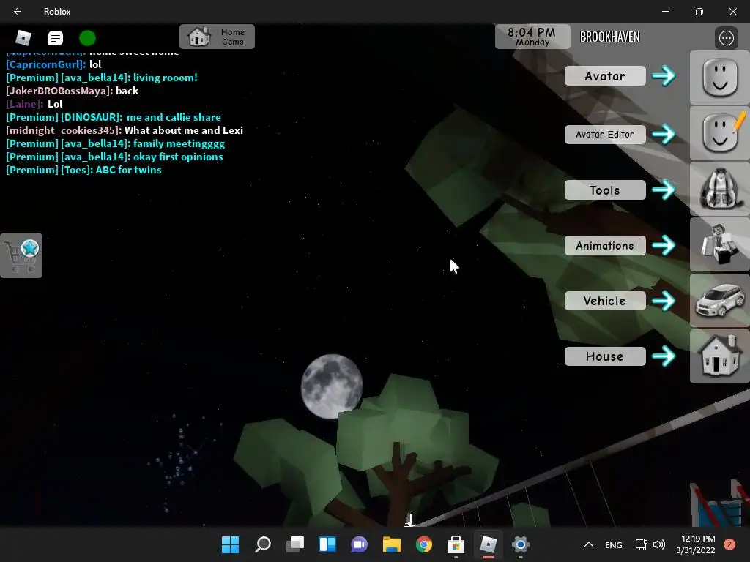Open the network status tray icon
The height and width of the screenshot is (562, 750).
tap(641, 544)
